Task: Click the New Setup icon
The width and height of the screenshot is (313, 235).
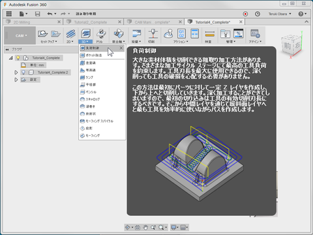Action: pyautogui.click(x=42, y=34)
